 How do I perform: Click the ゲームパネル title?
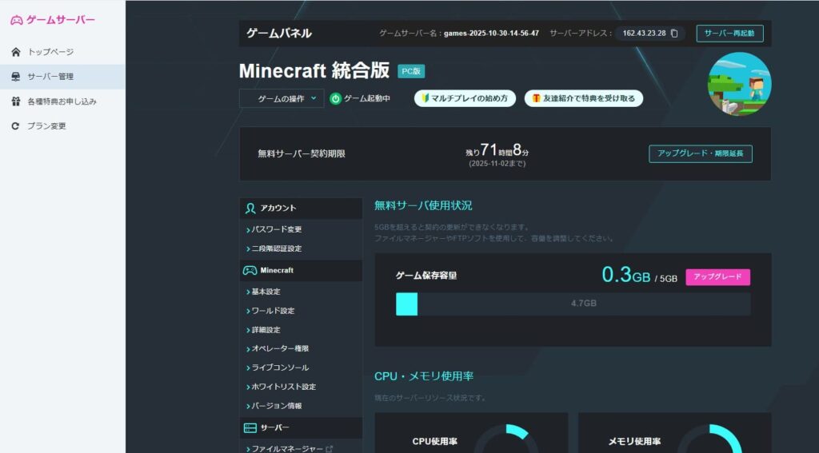pos(279,34)
